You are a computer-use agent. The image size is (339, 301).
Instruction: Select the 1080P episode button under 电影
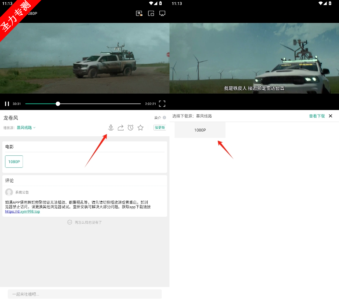pos(14,162)
